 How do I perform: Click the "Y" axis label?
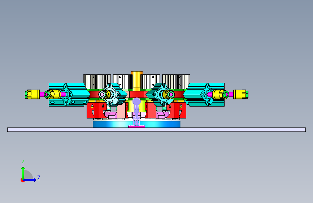[x=23, y=163]
